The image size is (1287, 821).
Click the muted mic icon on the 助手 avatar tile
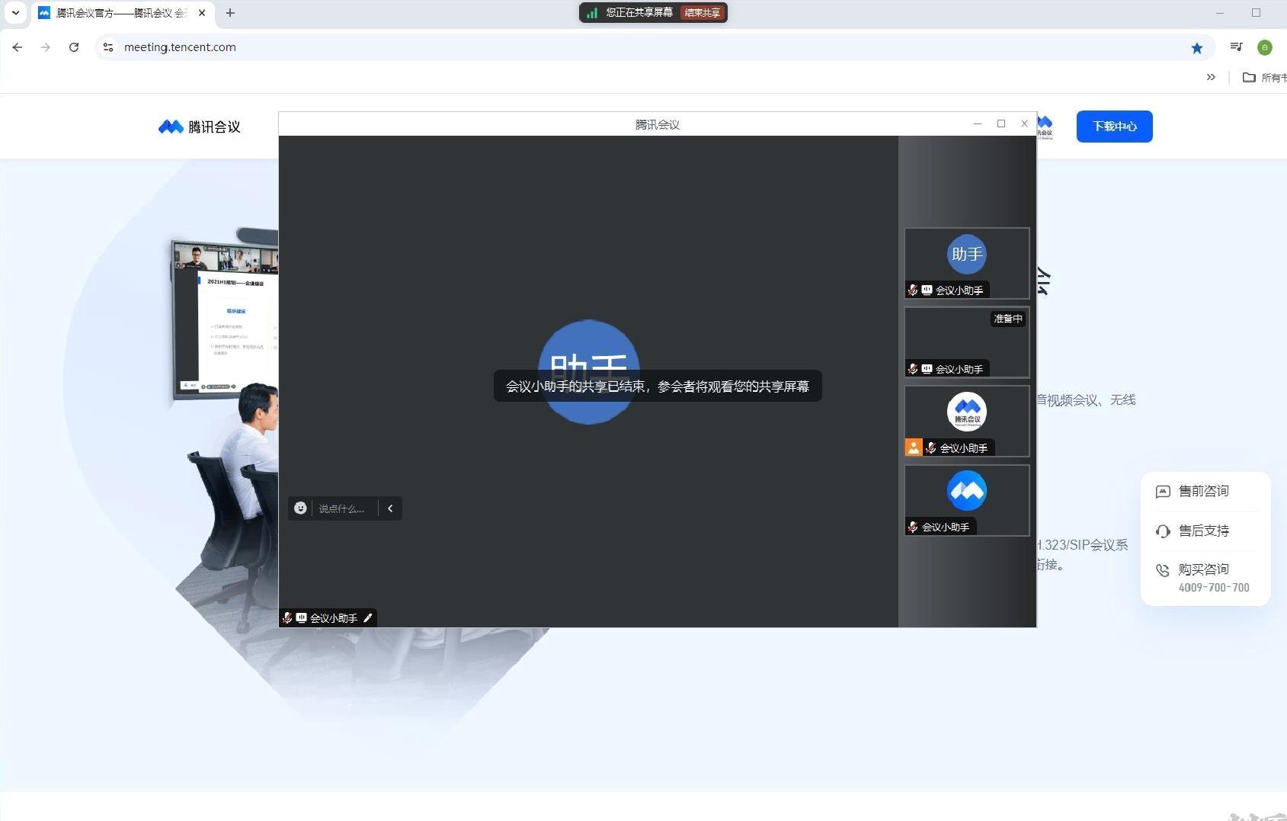(x=913, y=290)
